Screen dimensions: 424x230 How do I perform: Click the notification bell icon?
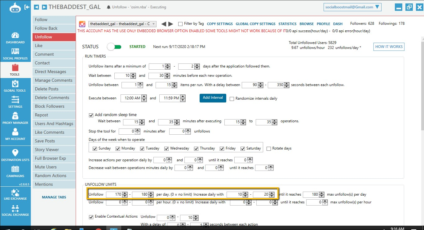coord(108,7)
